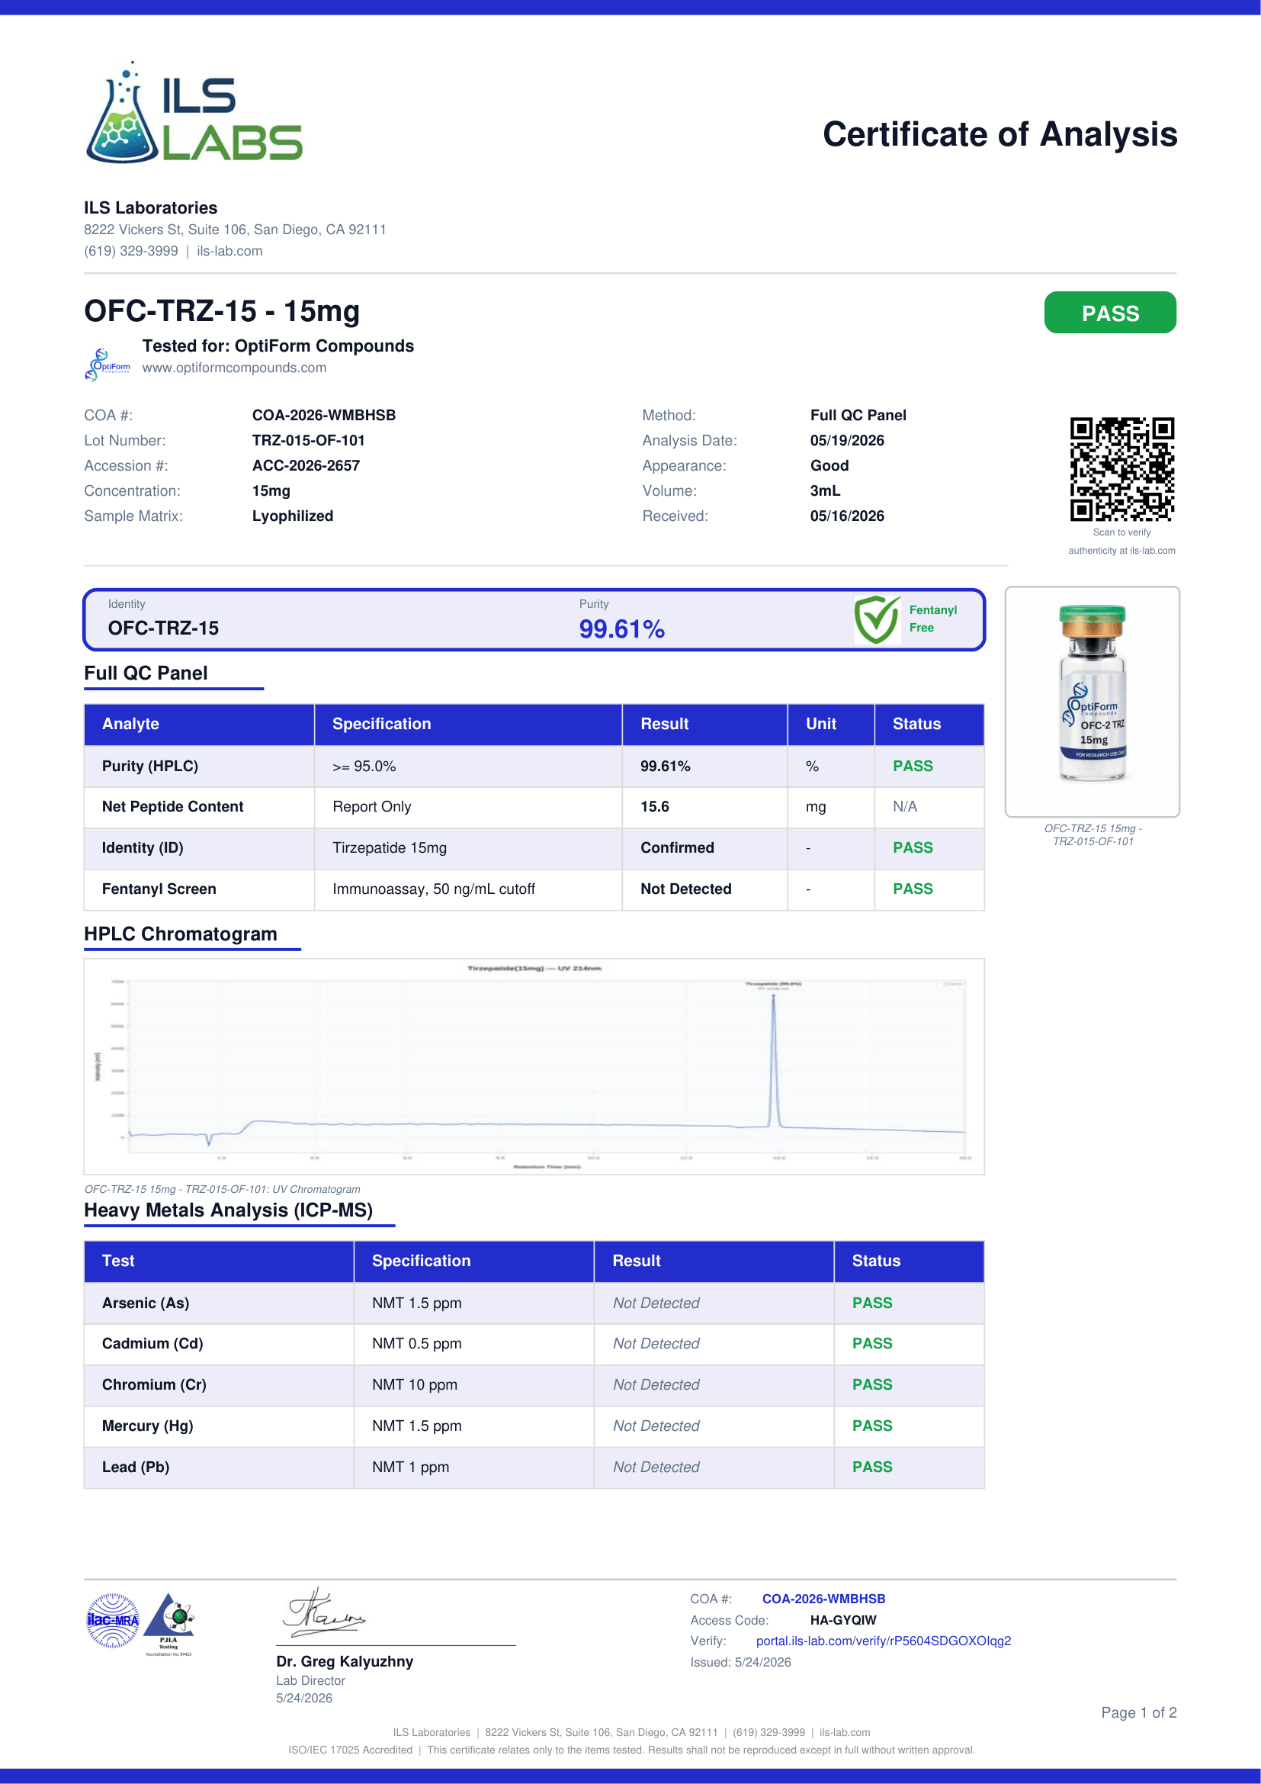Click the QR code to verify authenticity
This screenshot has width=1261, height=1784.
[x=1121, y=469]
